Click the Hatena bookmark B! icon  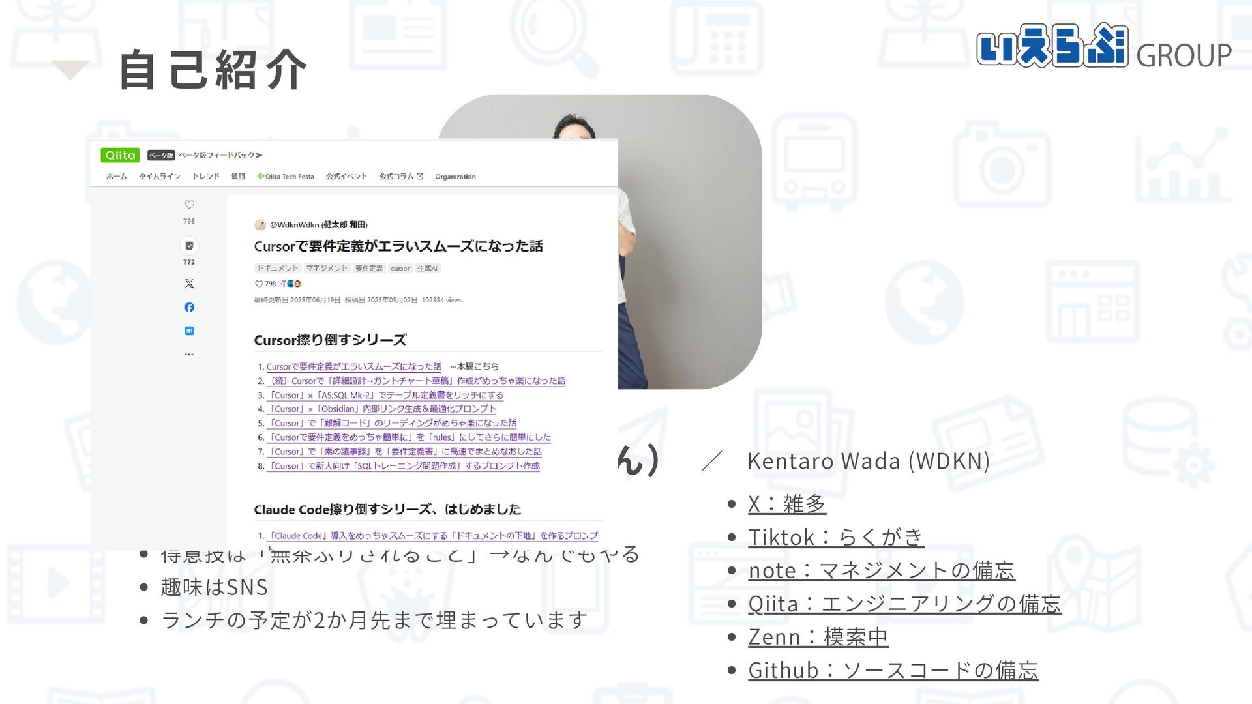pos(189,331)
